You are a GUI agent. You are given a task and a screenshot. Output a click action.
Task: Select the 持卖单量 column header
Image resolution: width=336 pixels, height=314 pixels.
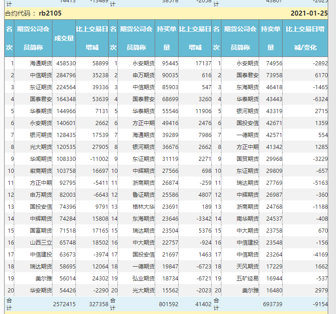pyautogui.click(x=271, y=38)
